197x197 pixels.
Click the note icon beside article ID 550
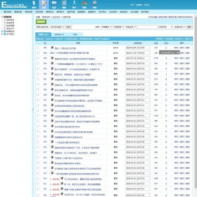click(52, 47)
